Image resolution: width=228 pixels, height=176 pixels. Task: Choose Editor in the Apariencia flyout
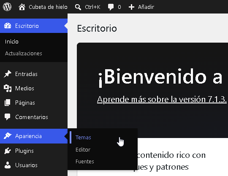pos(83,149)
